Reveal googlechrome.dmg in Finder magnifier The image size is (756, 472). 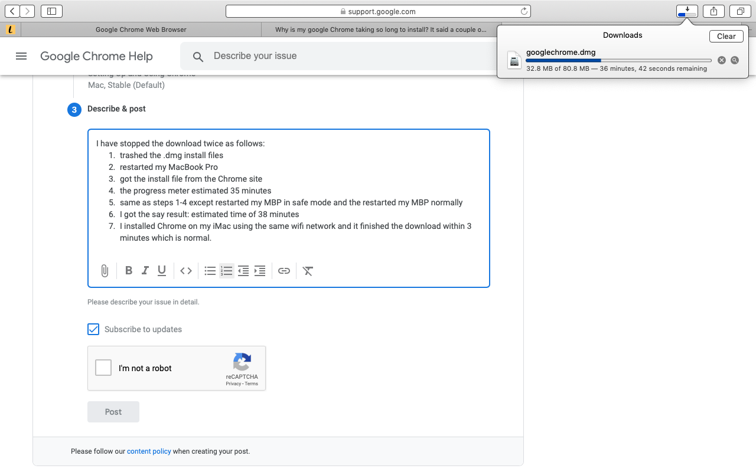735,60
